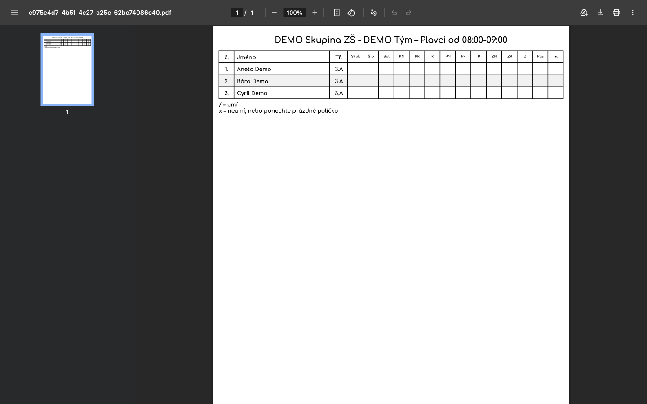Print the document with the printer icon

pyautogui.click(x=616, y=13)
